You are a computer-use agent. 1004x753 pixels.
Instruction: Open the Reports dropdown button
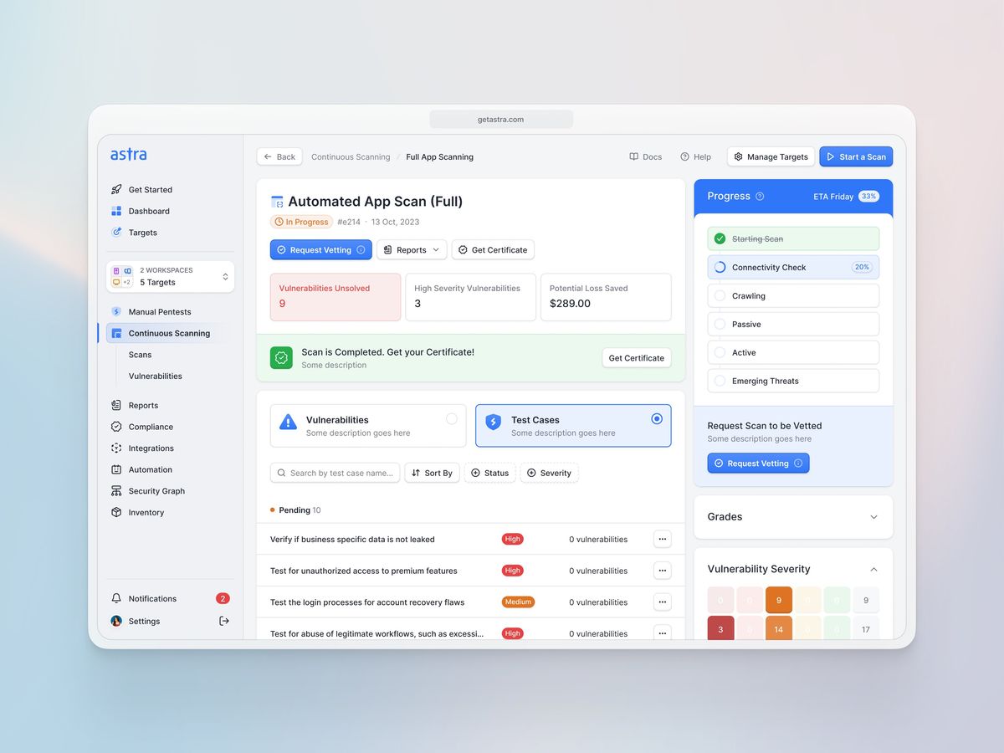pos(412,249)
